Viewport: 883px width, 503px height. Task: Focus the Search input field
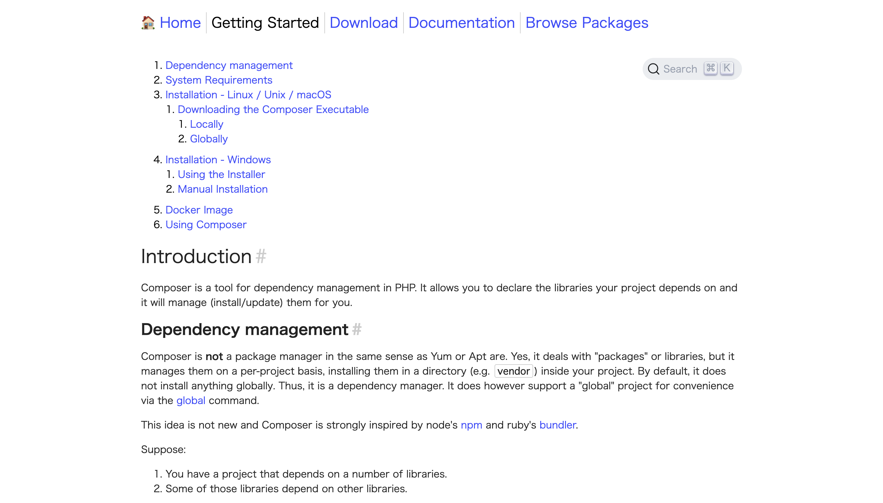pos(692,69)
